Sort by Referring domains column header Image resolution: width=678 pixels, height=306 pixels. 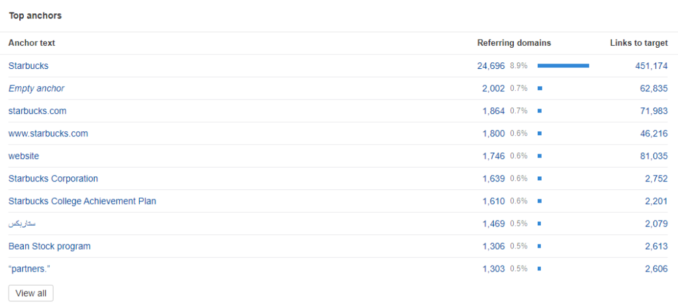(x=514, y=43)
